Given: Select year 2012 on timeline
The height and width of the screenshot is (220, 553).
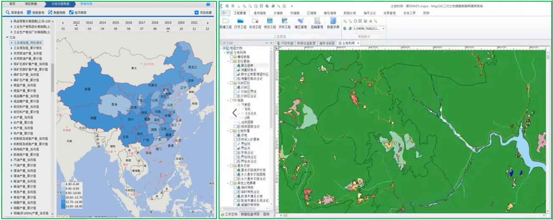Looking at the screenshot, I should click(x=76, y=23).
